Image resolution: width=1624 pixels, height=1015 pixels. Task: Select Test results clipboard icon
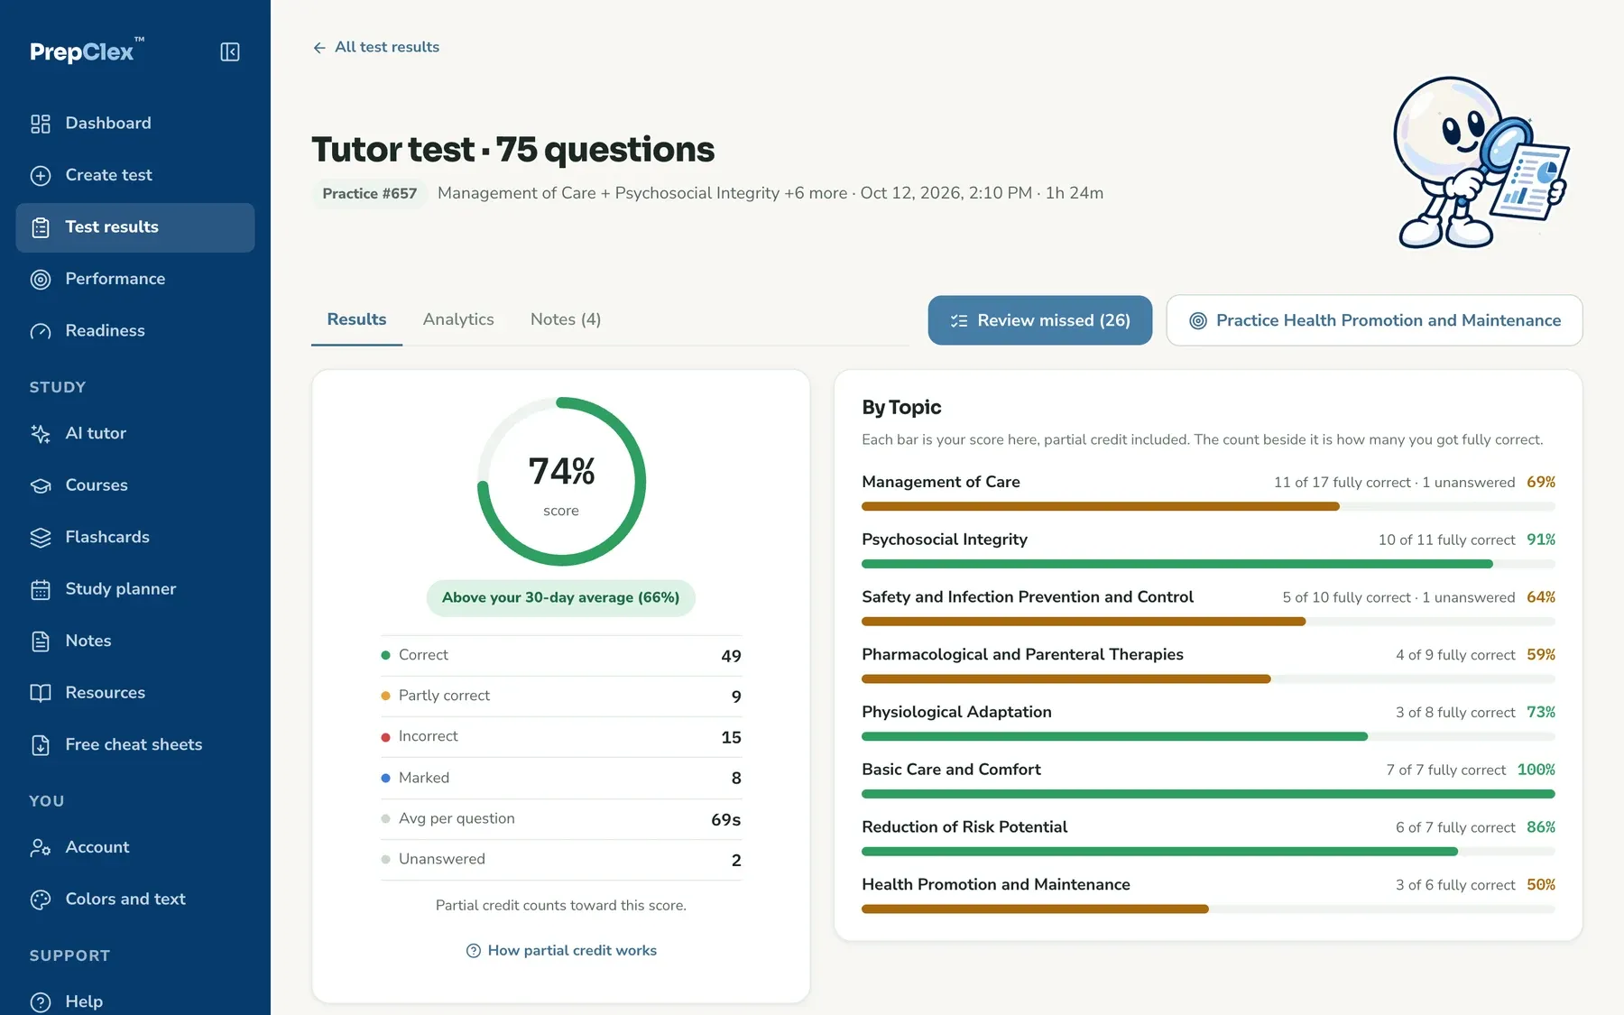tap(41, 227)
